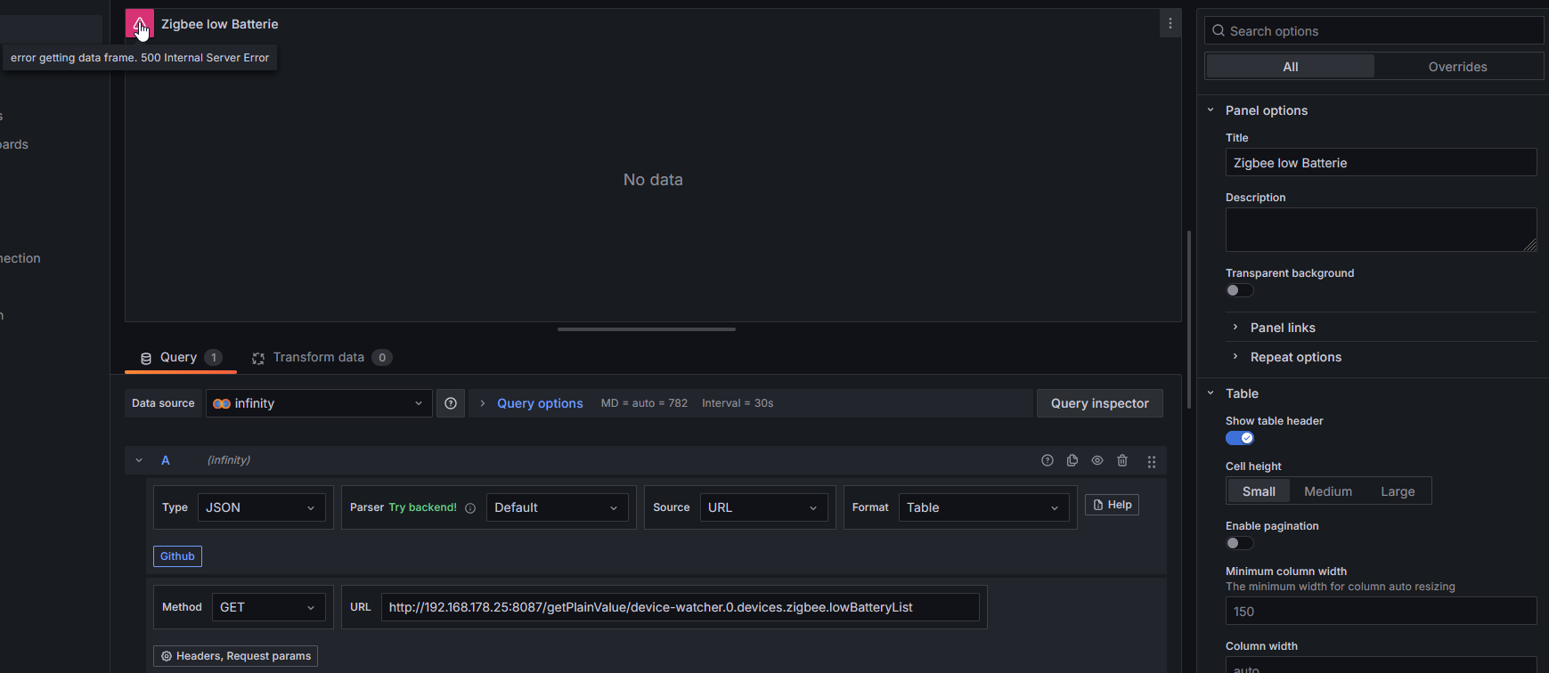
Task: Enable pagination switch
Action: pyautogui.click(x=1239, y=543)
